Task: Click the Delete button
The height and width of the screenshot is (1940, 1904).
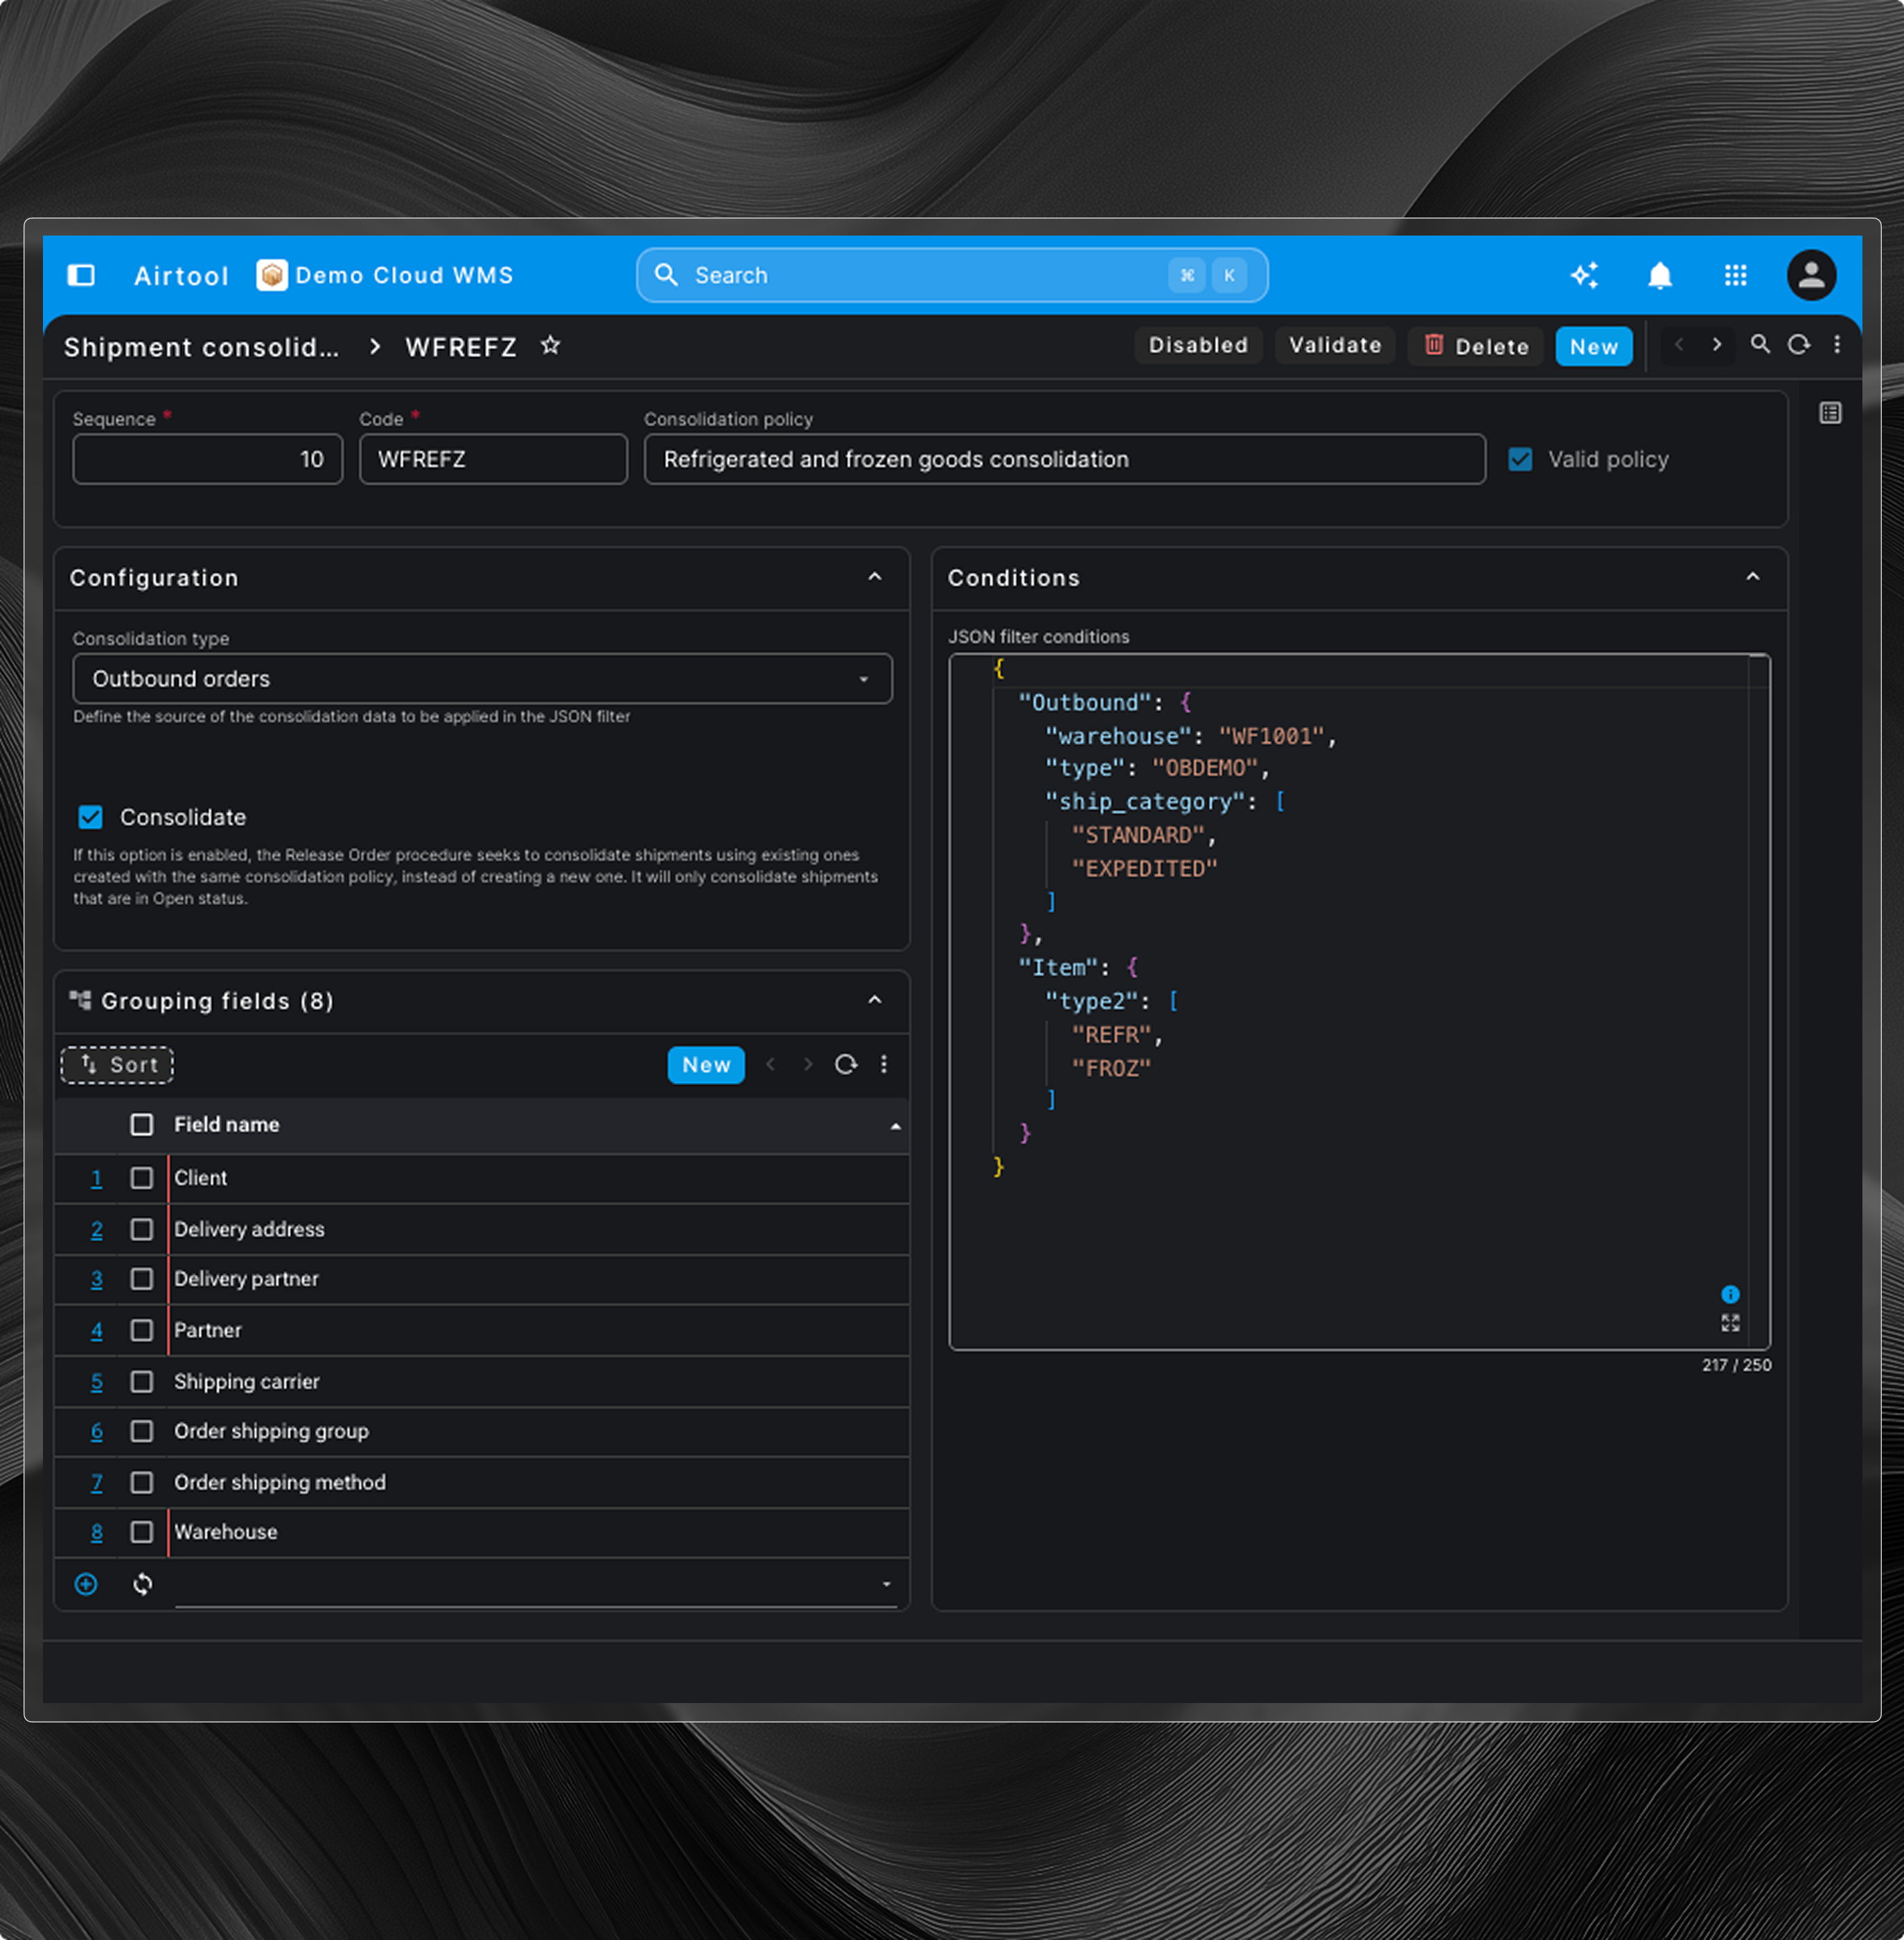Action: click(1475, 346)
